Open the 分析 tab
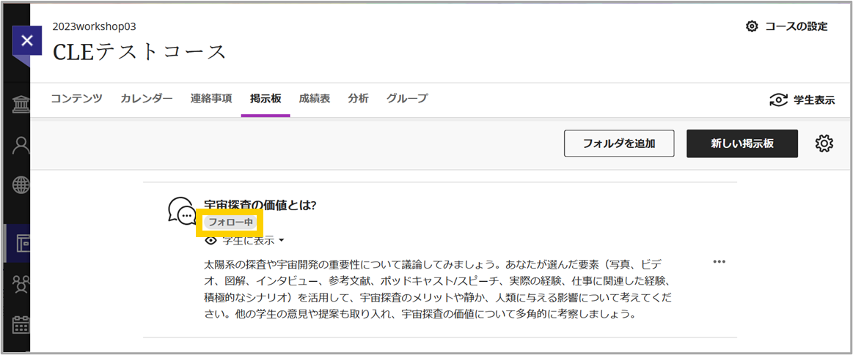 [359, 99]
